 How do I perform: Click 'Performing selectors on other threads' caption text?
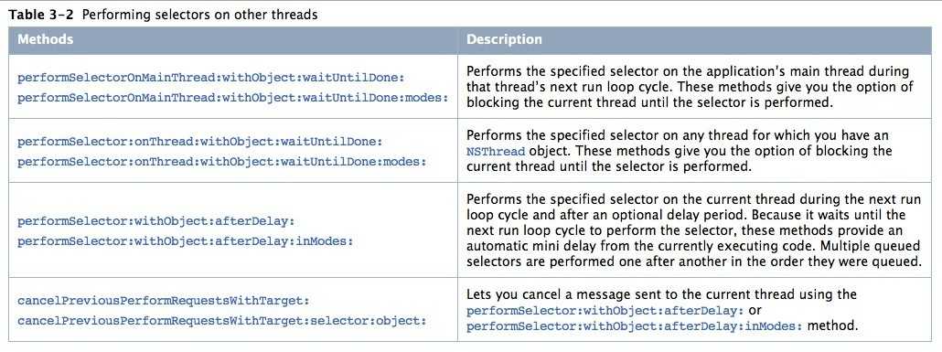[199, 15]
